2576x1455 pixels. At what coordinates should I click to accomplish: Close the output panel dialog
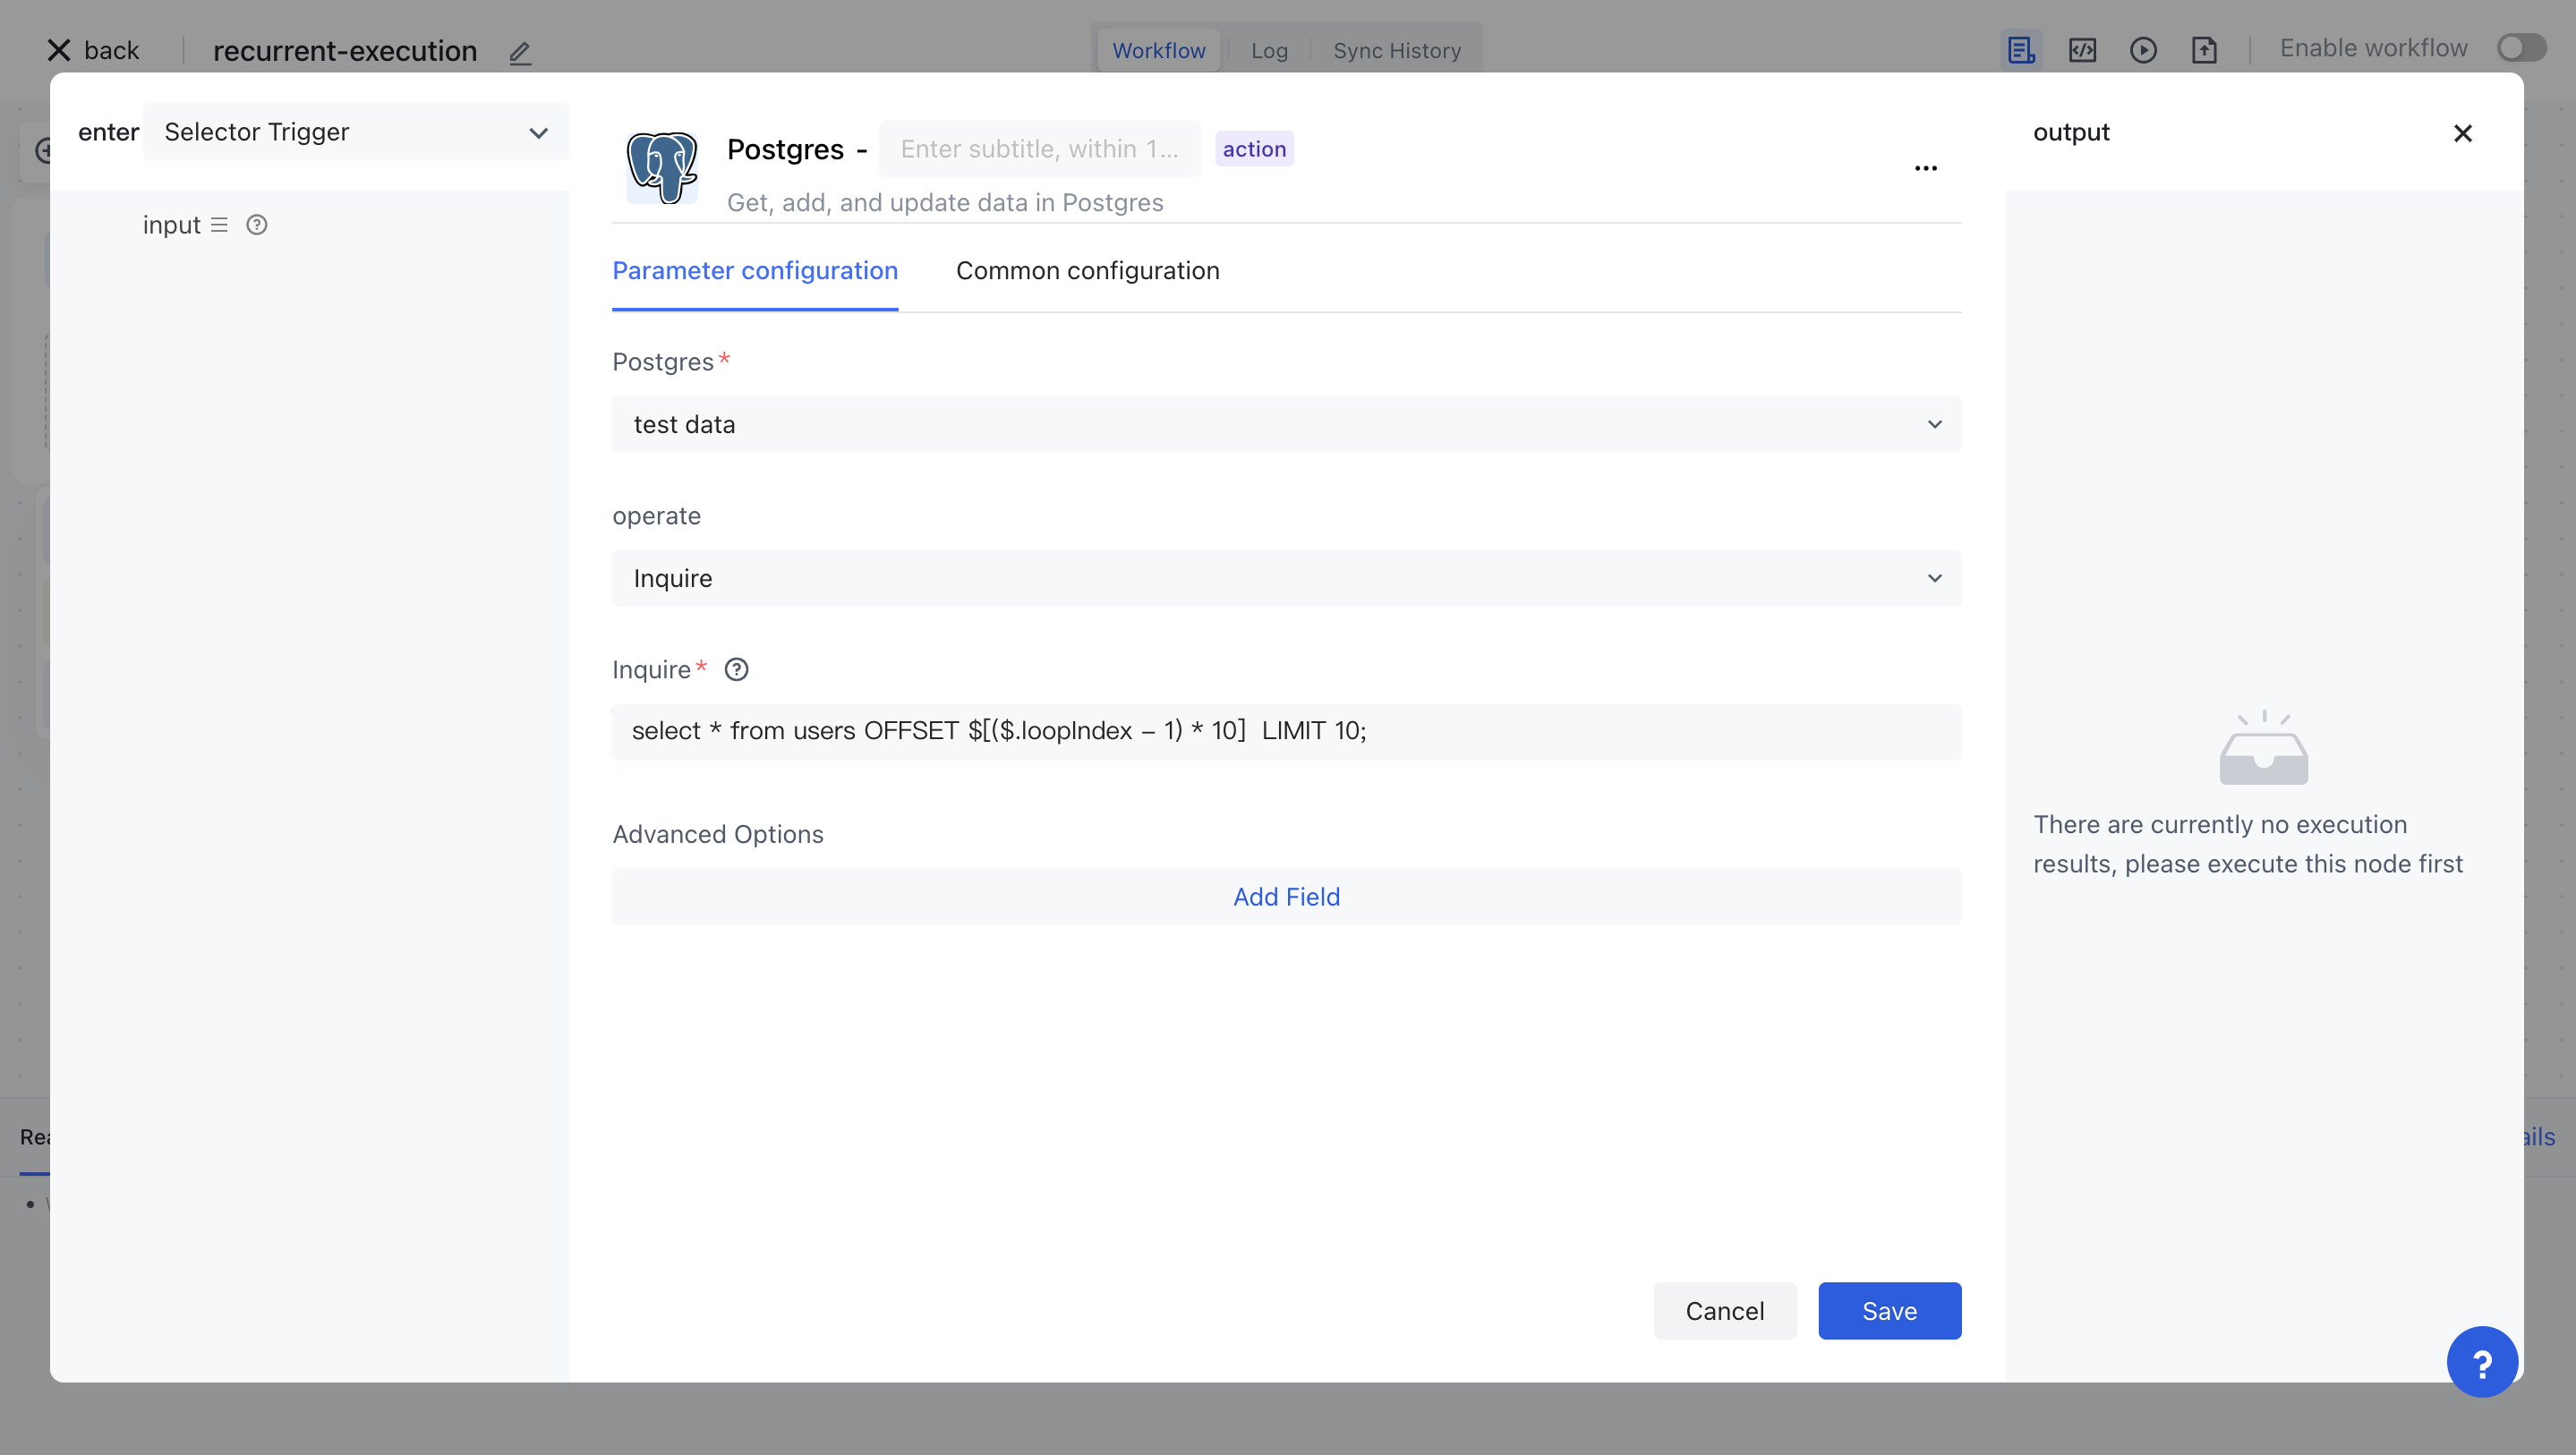tap(2462, 133)
